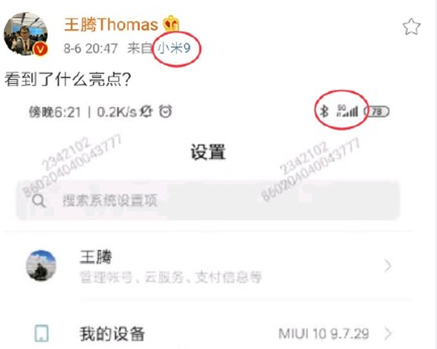
Task: Tap the 王腾 account avatar picture
Action: coord(41,265)
